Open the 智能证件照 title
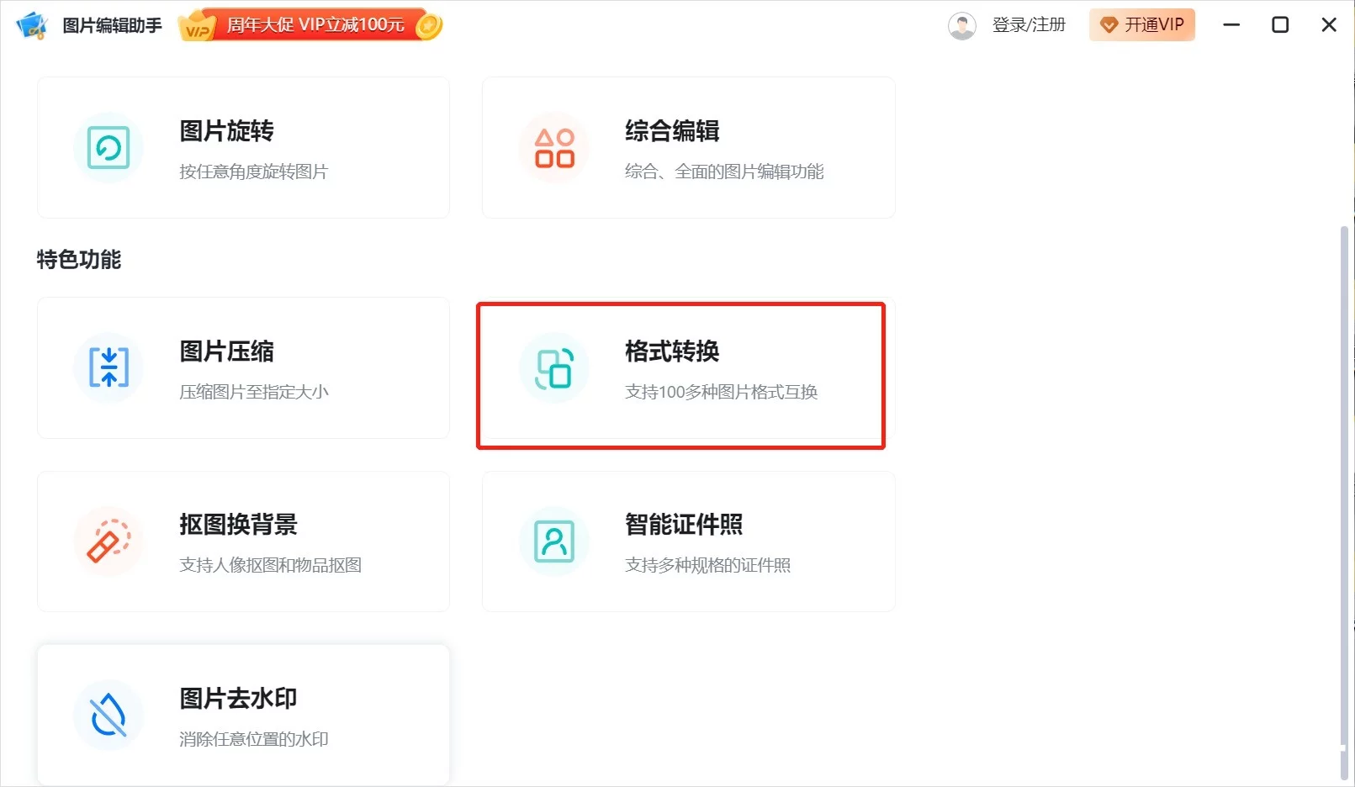The height and width of the screenshot is (787, 1355). point(684,525)
